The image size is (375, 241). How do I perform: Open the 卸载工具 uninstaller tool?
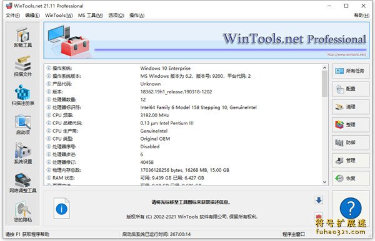[22, 37]
